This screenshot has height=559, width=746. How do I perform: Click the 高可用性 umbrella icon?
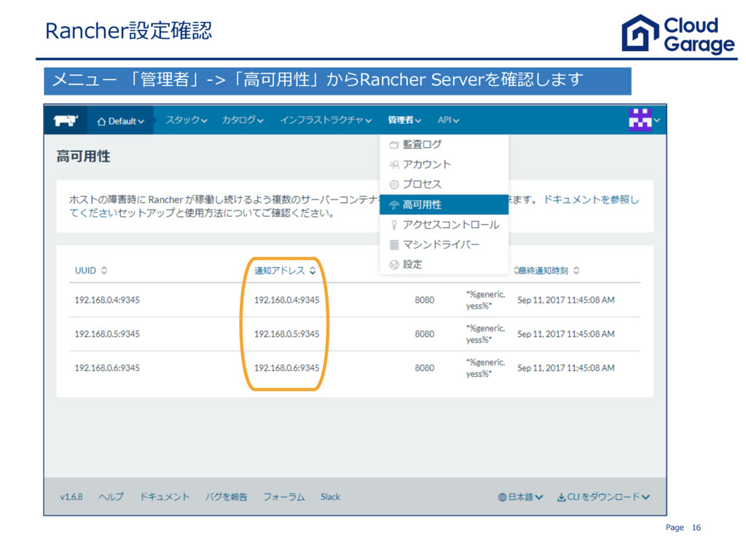coord(394,205)
